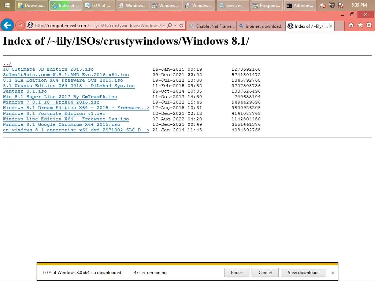Open the address bar dropdown arrow
Screen dimensions: 375x281
[x=175, y=25]
